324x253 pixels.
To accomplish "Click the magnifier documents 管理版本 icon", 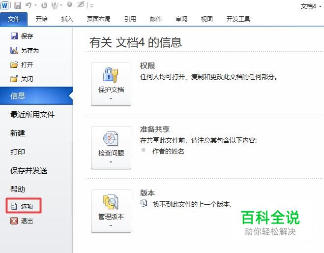I will (111, 201).
